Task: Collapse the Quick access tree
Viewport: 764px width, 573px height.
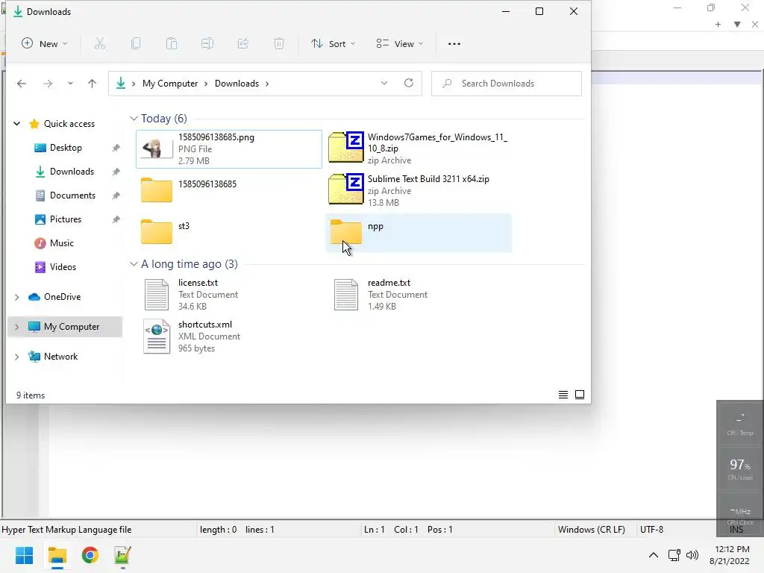Action: (16, 124)
